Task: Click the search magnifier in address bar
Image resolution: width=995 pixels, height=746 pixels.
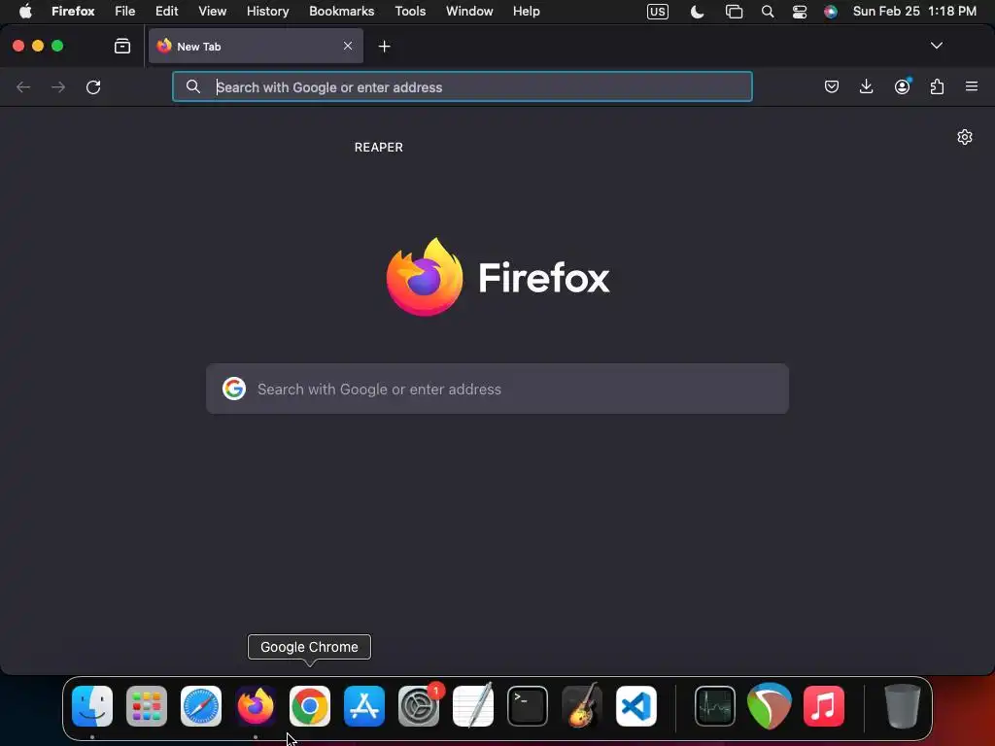Action: coord(193,86)
